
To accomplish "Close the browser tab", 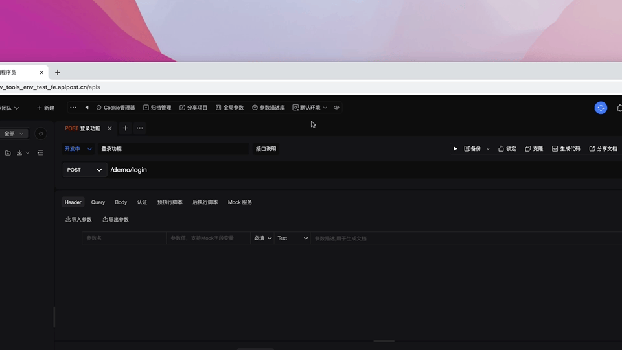I will 41,73.
